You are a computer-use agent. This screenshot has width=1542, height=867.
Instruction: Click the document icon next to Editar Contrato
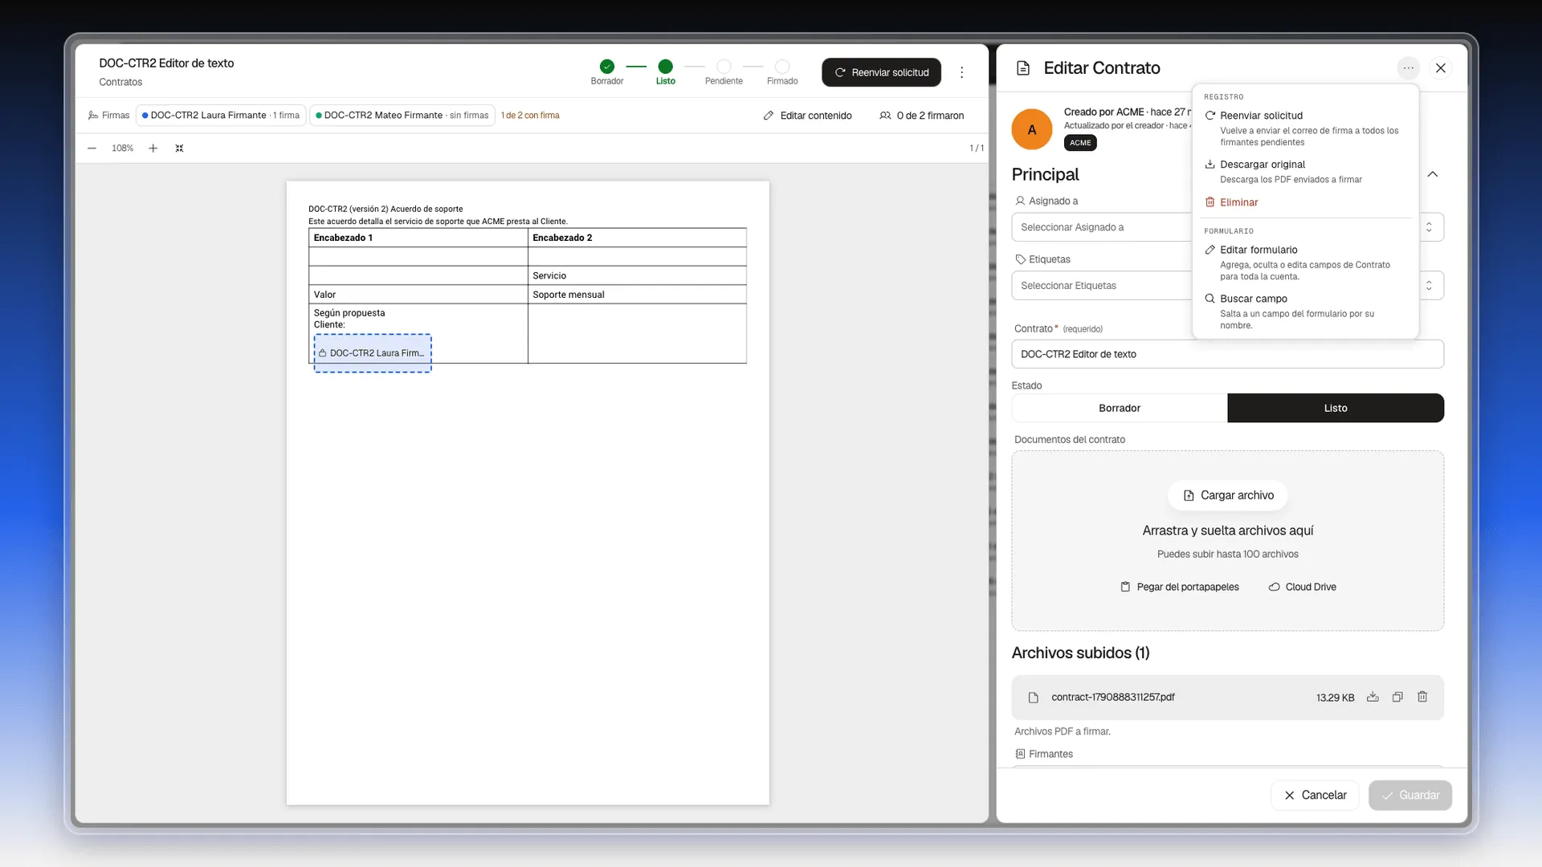(1023, 68)
